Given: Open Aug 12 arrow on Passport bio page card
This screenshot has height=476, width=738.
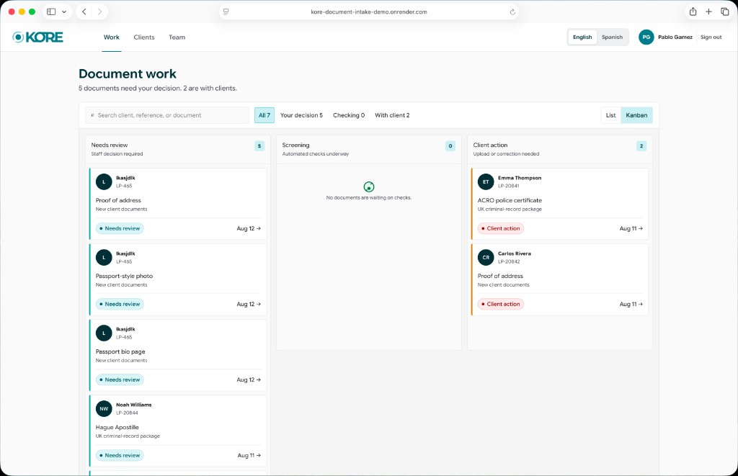Looking at the screenshot, I should coord(249,380).
